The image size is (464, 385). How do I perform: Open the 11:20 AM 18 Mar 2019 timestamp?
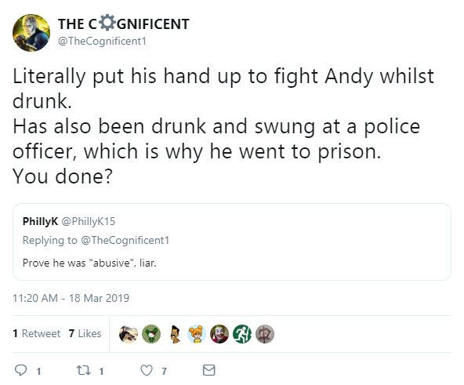pyautogui.click(x=71, y=298)
